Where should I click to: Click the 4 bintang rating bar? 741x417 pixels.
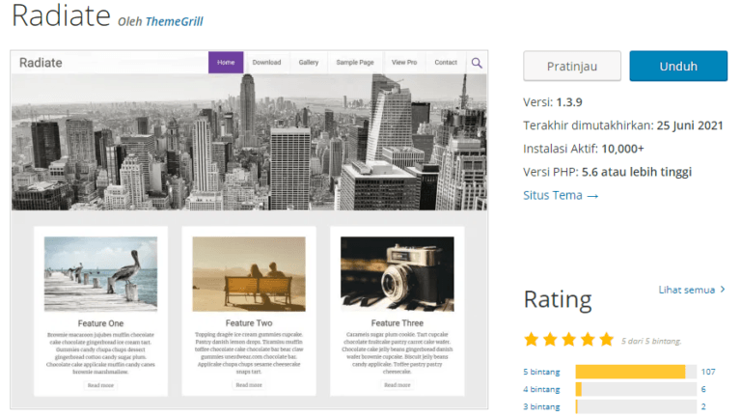click(x=636, y=390)
